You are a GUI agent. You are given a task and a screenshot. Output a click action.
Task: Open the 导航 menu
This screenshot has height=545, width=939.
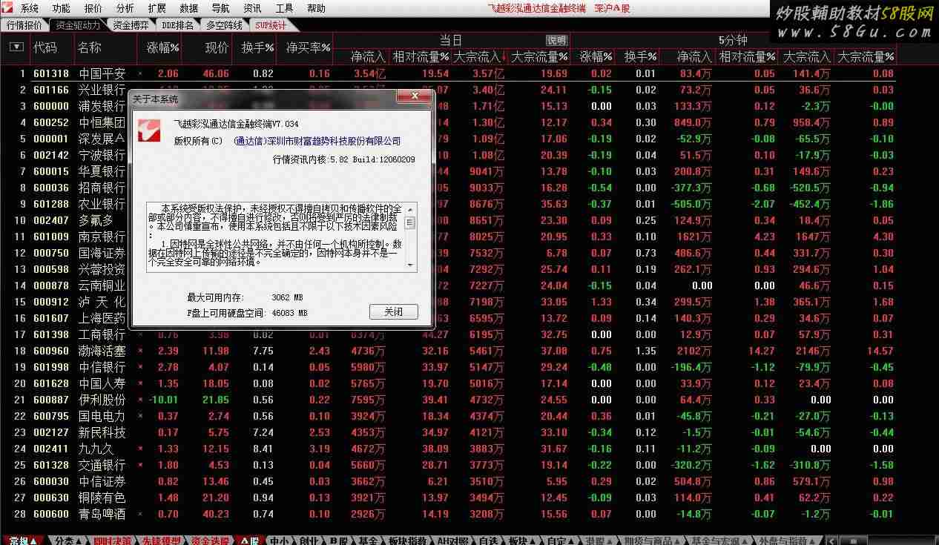pyautogui.click(x=220, y=8)
